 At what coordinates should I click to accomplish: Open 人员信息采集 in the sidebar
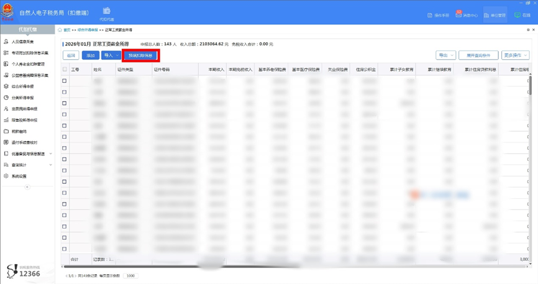pos(22,42)
